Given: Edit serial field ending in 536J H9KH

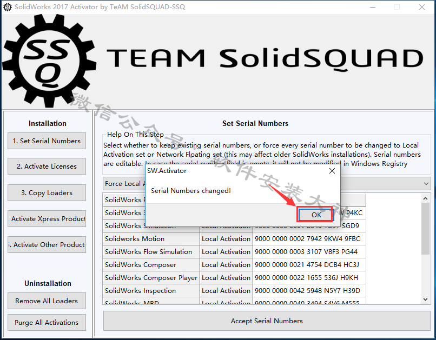Looking at the screenshot, I should (309, 277).
